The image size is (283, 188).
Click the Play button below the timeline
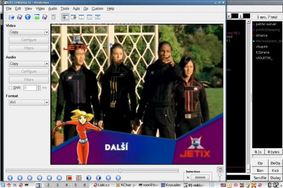coord(10,178)
